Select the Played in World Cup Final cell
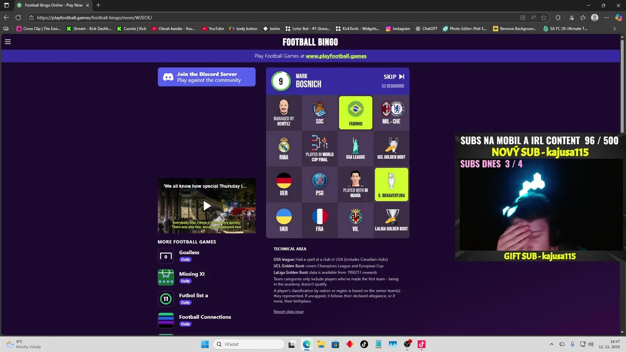Screen dimensions: 626x352 (x=319, y=149)
